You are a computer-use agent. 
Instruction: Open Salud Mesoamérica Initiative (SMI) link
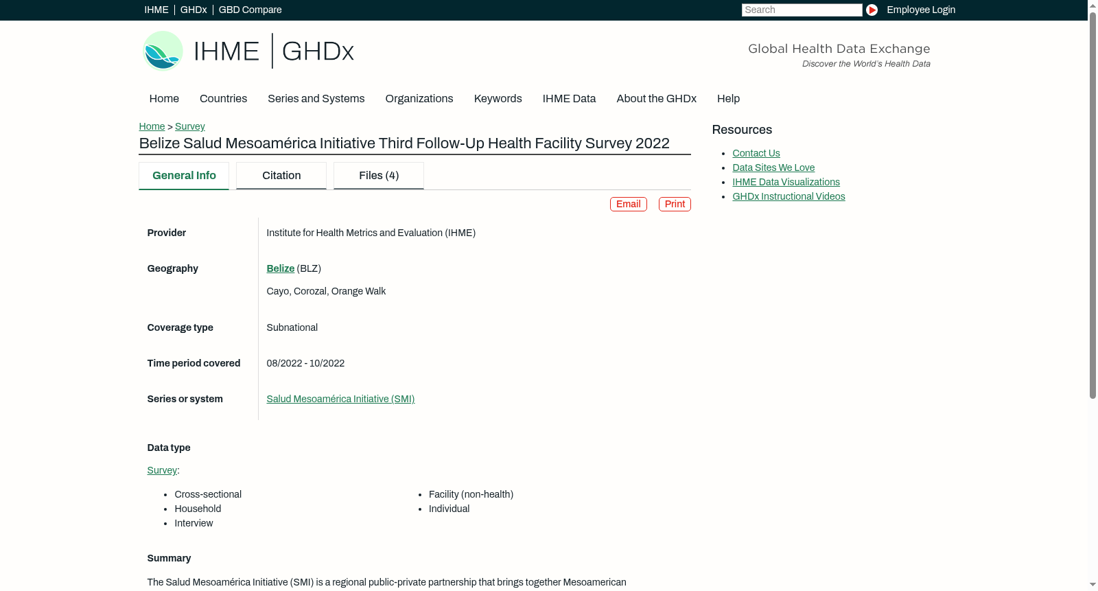coord(340,399)
